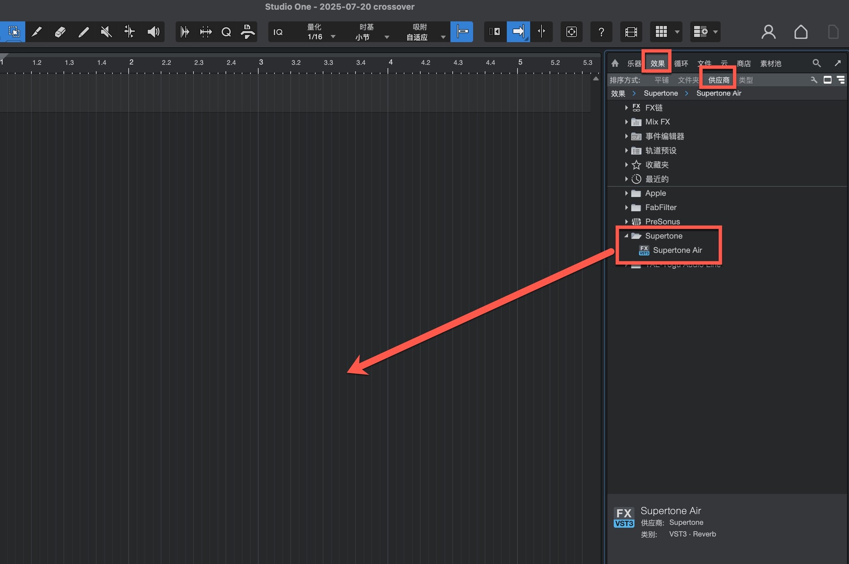The height and width of the screenshot is (564, 849).
Task: Expand the 最近的 folder
Action: [x=626, y=179]
